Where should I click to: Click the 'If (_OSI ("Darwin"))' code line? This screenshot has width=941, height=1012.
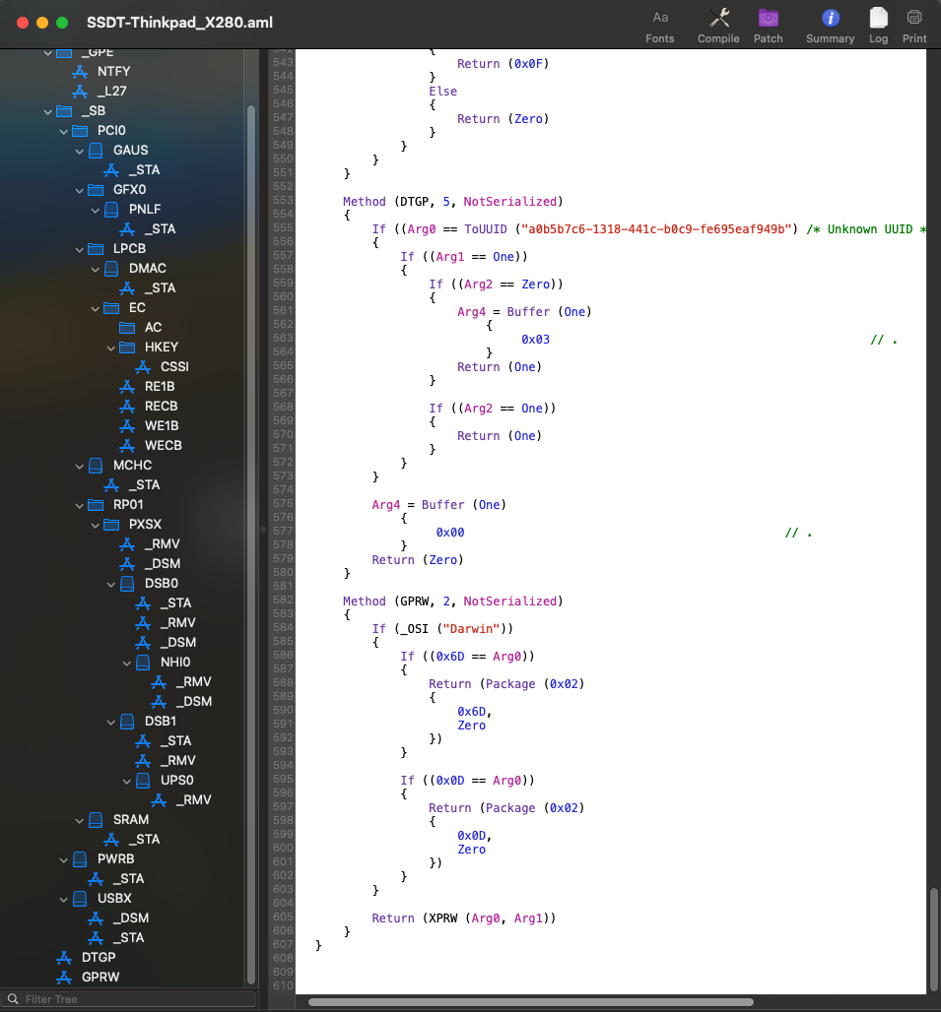[x=442, y=629]
